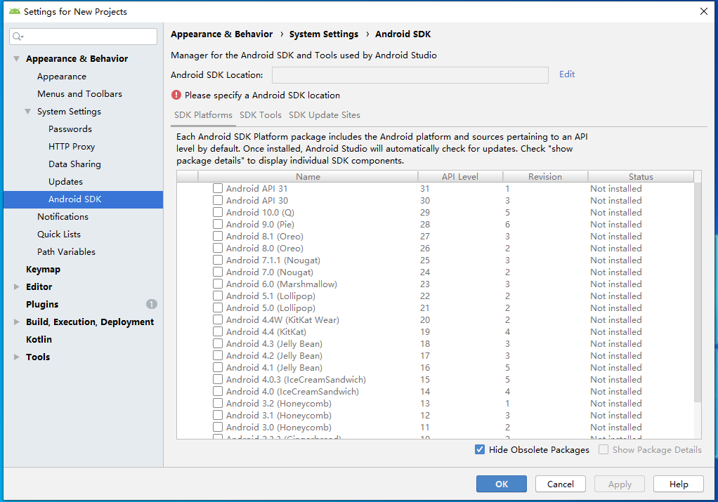
Task: Select HTTP Proxy settings
Action: [72, 147]
